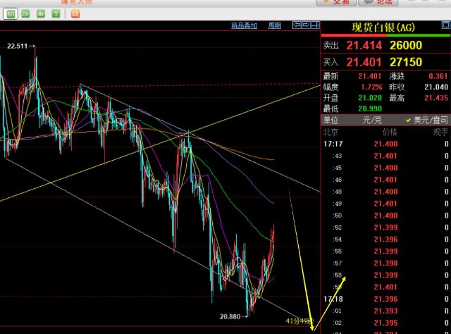
Task: Select the 60-minute timeframe icon
Action: tap(11, 13)
